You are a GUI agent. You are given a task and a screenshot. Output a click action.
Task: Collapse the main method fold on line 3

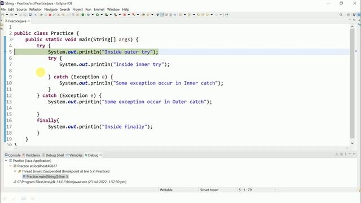(12, 39)
